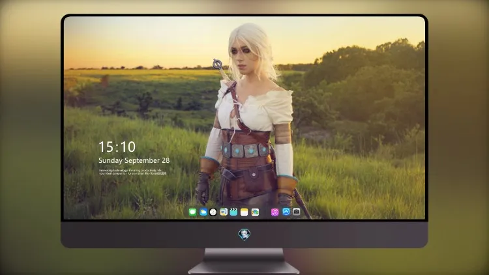Viewport: 489px width, 275px height.
Task: Open the Clock app in the dock
Action: (213, 212)
